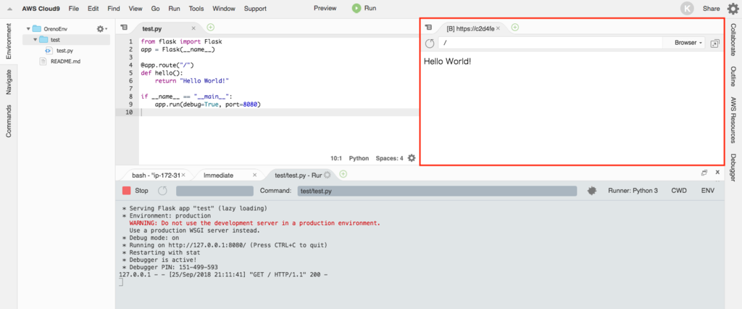Open the Outline side panel
The width and height of the screenshot is (742, 309).
click(733, 76)
